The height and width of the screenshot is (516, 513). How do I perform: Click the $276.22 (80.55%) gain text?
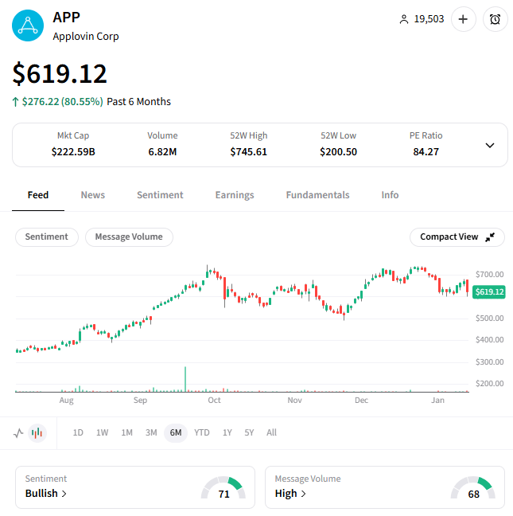coord(63,102)
